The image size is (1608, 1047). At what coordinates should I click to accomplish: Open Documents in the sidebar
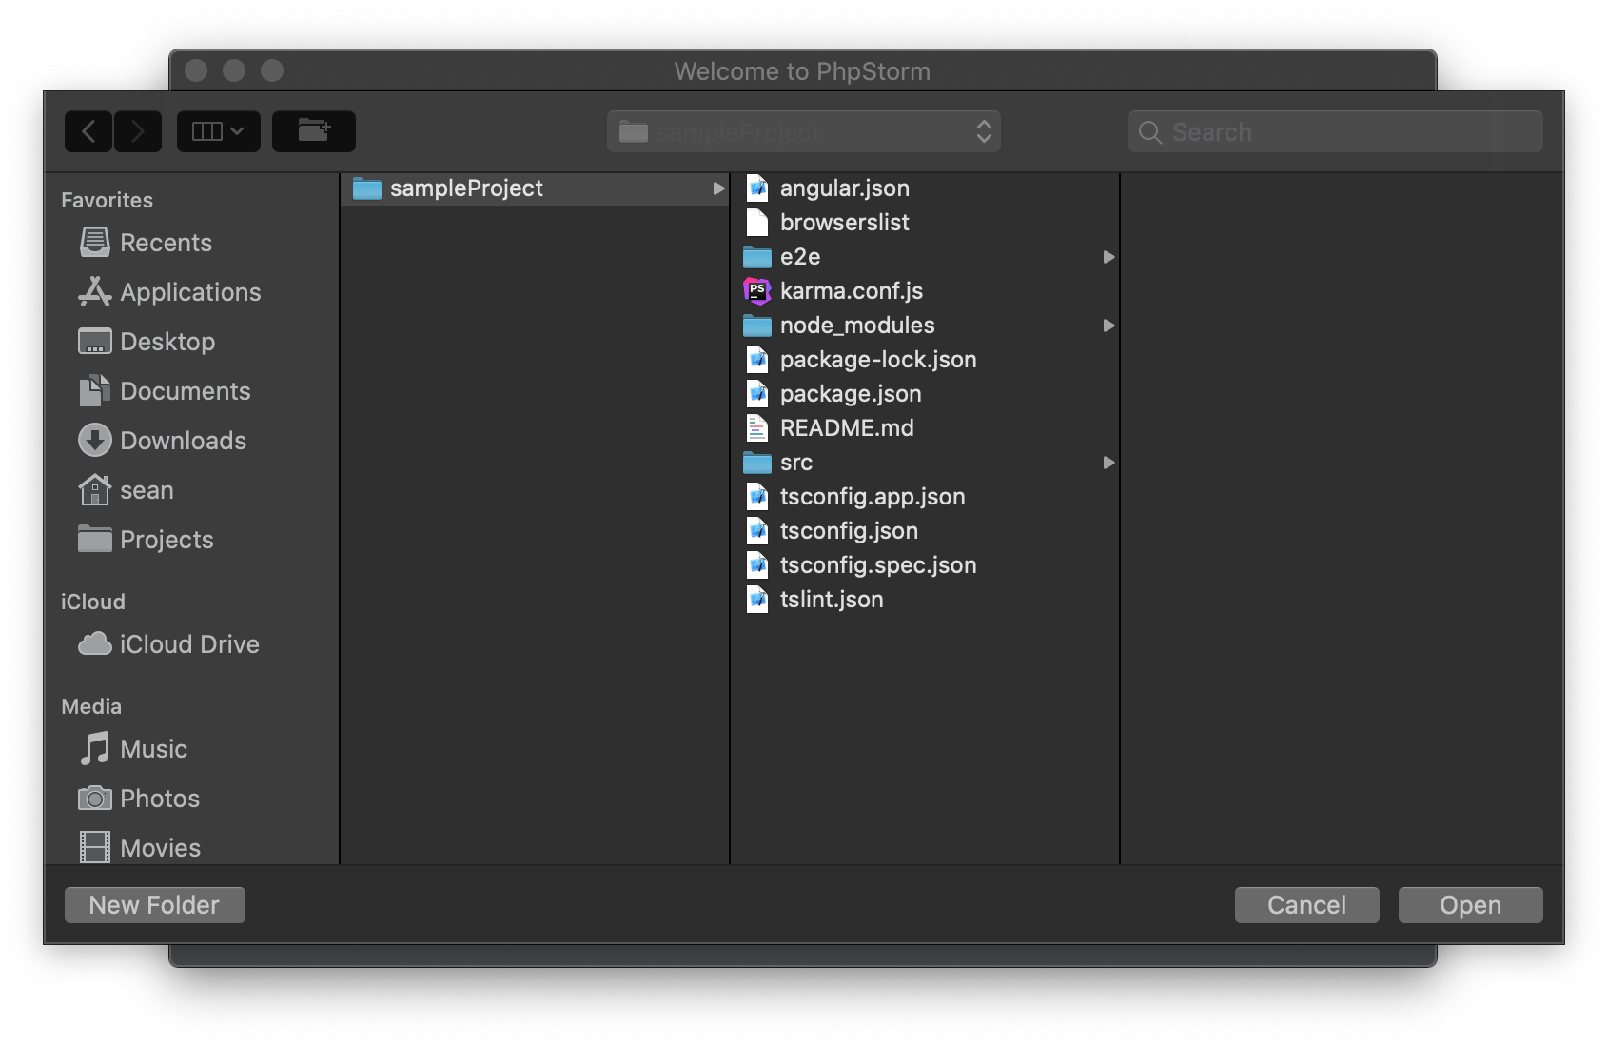point(165,391)
